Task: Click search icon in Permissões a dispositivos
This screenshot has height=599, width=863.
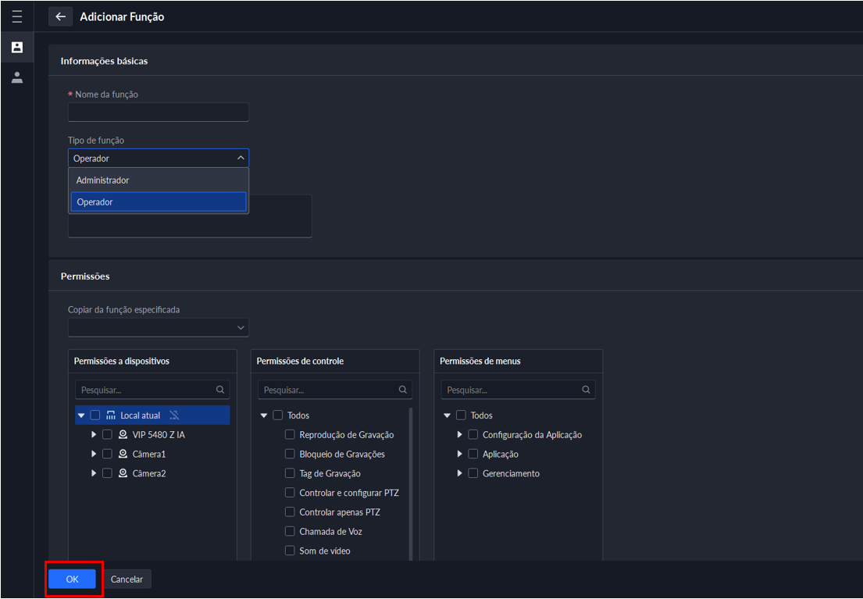Action: [x=220, y=390]
